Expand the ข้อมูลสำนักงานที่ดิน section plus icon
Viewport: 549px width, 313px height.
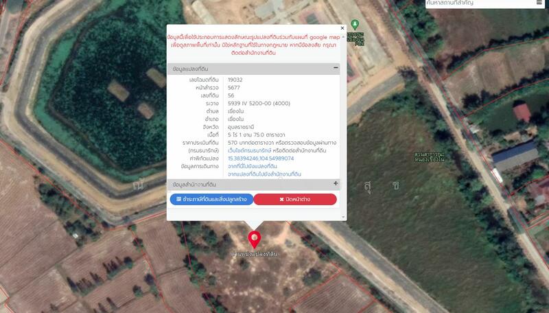point(336,184)
